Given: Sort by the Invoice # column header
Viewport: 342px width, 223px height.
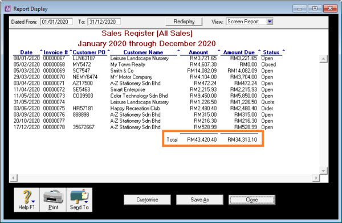Looking at the screenshot, I should (56, 52).
